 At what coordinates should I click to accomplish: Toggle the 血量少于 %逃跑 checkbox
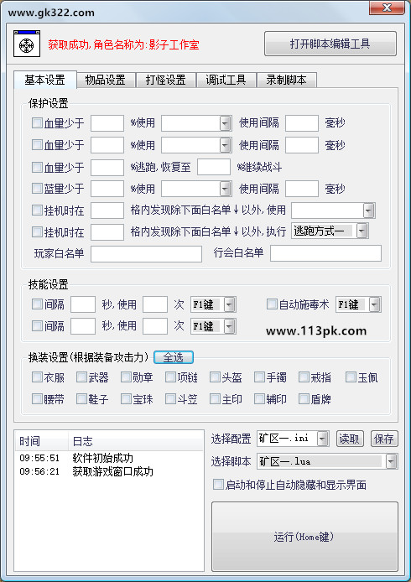click(37, 167)
